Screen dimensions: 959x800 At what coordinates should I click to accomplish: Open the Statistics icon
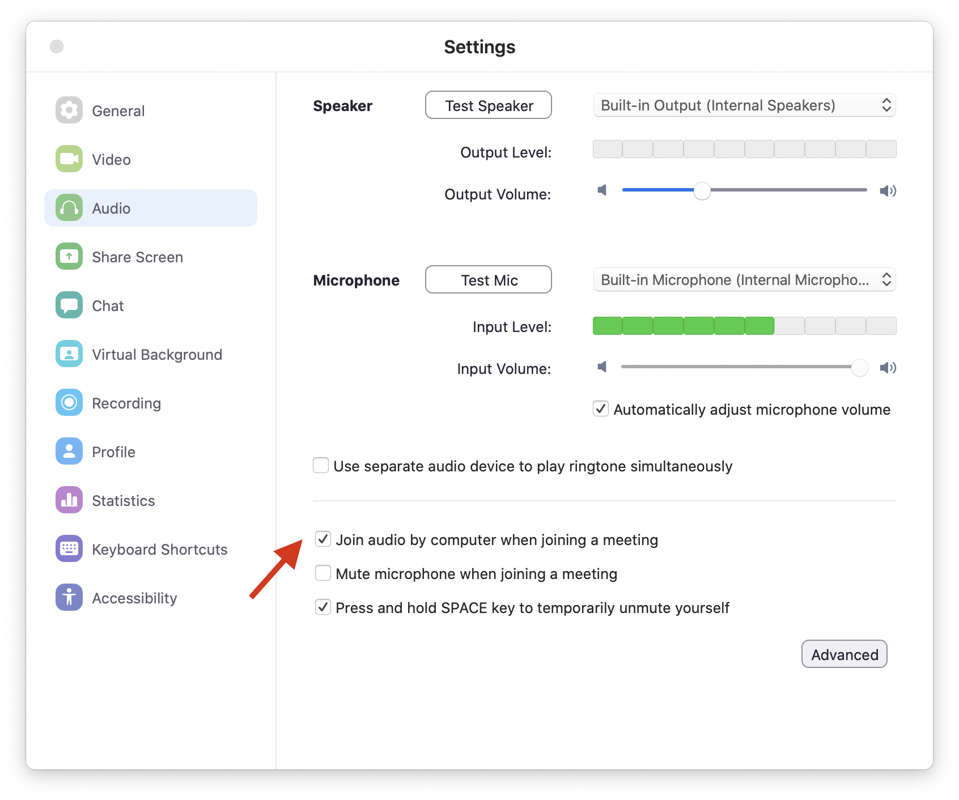point(69,500)
